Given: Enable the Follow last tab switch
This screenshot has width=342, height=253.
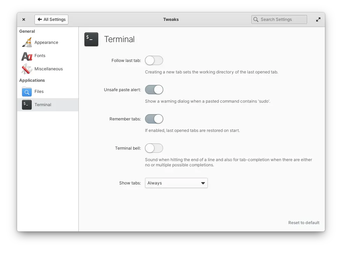Looking at the screenshot, I should 154,61.
